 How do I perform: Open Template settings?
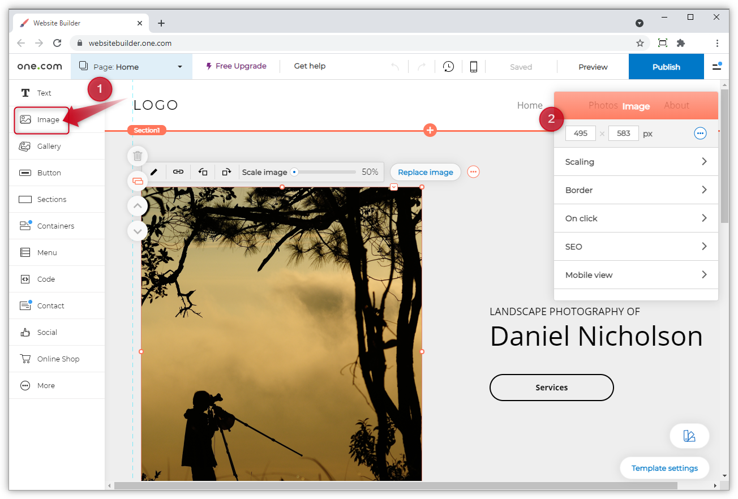click(664, 468)
